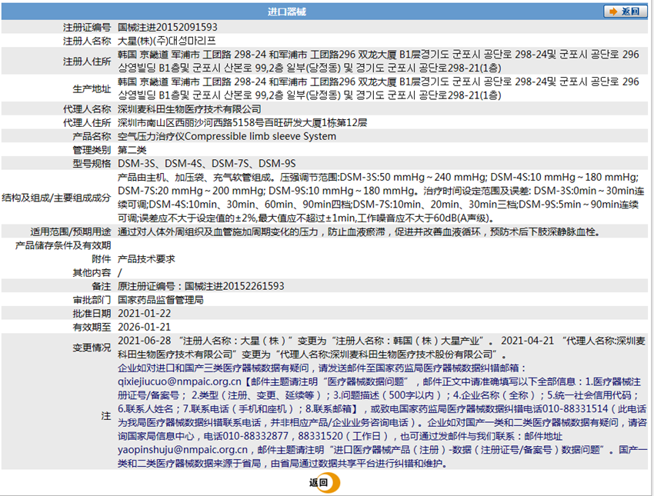Viewport: 654px width, 496px height.
Task: Click agent name 深圳麦科田生物医疗技术有限公司
Action: pyautogui.click(x=189, y=109)
